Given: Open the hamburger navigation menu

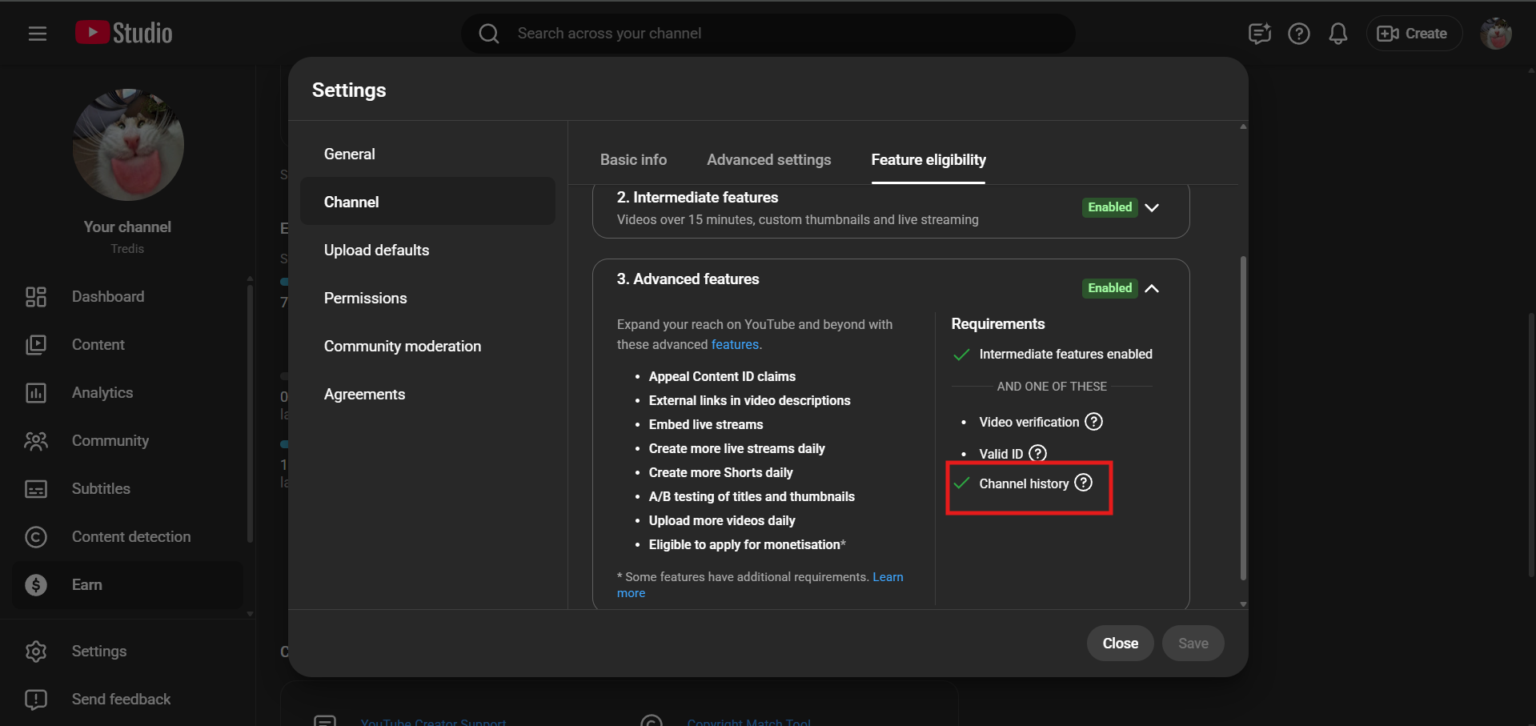Looking at the screenshot, I should pyautogui.click(x=37, y=34).
